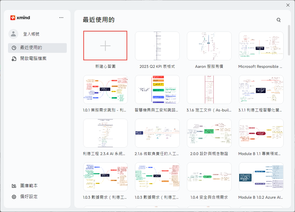295x212 pixels.
Task: Select 登入帳號 to sign in
Action: 31,34
